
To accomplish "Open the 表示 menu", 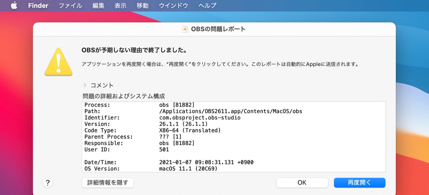I will point(120,6).
